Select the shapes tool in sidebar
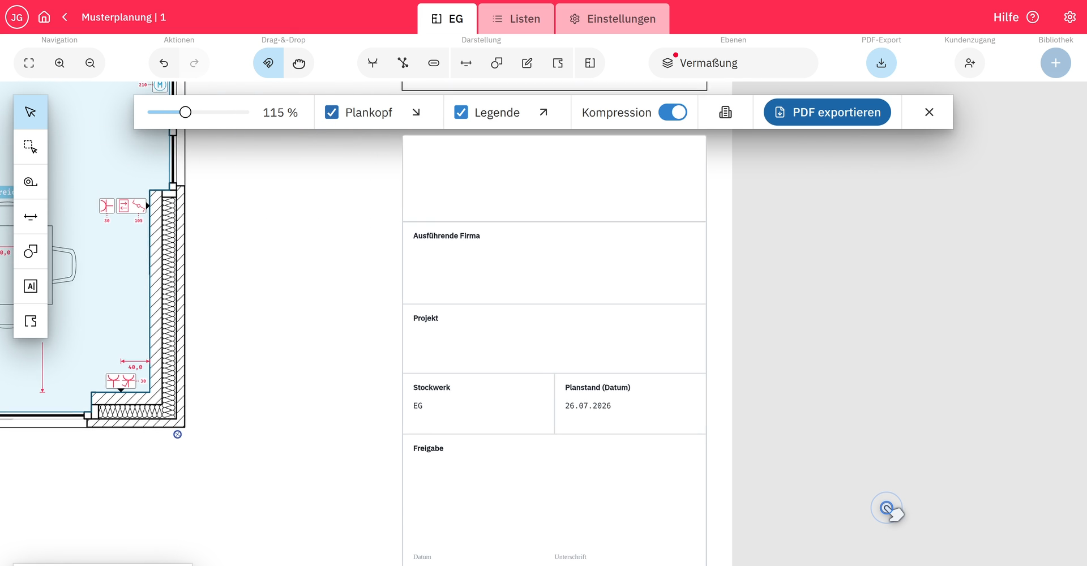 31,251
